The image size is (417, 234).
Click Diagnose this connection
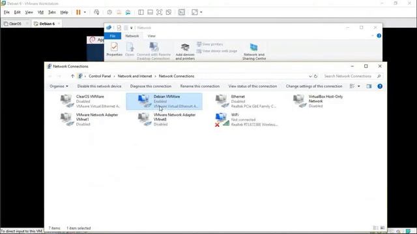(151, 86)
